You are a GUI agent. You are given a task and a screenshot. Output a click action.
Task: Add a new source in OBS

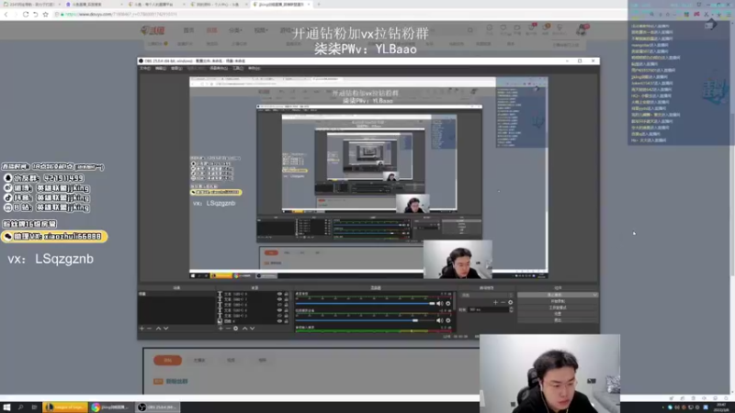(220, 329)
